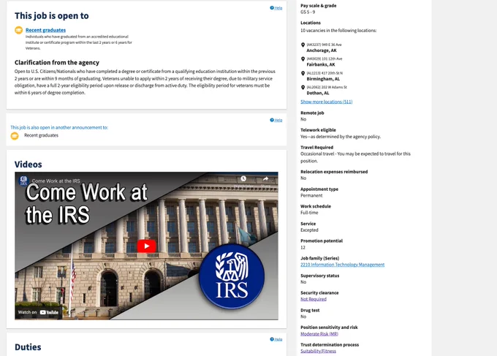The height and width of the screenshot is (356, 497).
Task: Play the Come Work at the IRS video
Action: pos(146,246)
